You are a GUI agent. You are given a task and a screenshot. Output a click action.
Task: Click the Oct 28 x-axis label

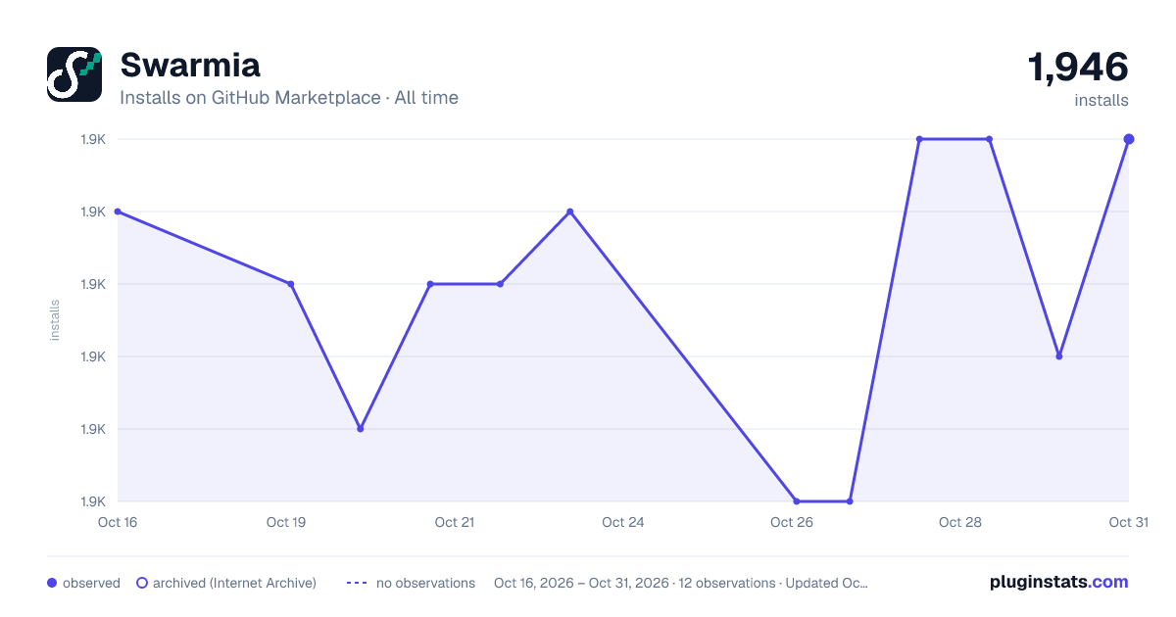tap(960, 522)
